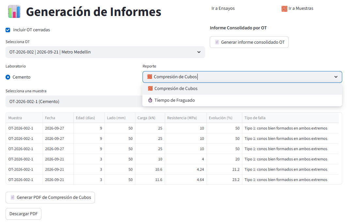Click the 11.6 carga cell
Screen dimensions: 352x224
tap(150, 180)
